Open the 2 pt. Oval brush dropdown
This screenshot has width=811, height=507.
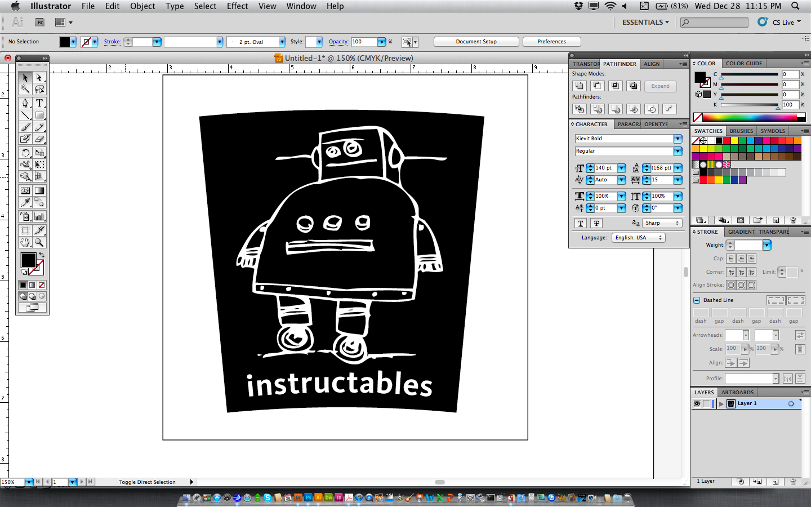(282, 42)
